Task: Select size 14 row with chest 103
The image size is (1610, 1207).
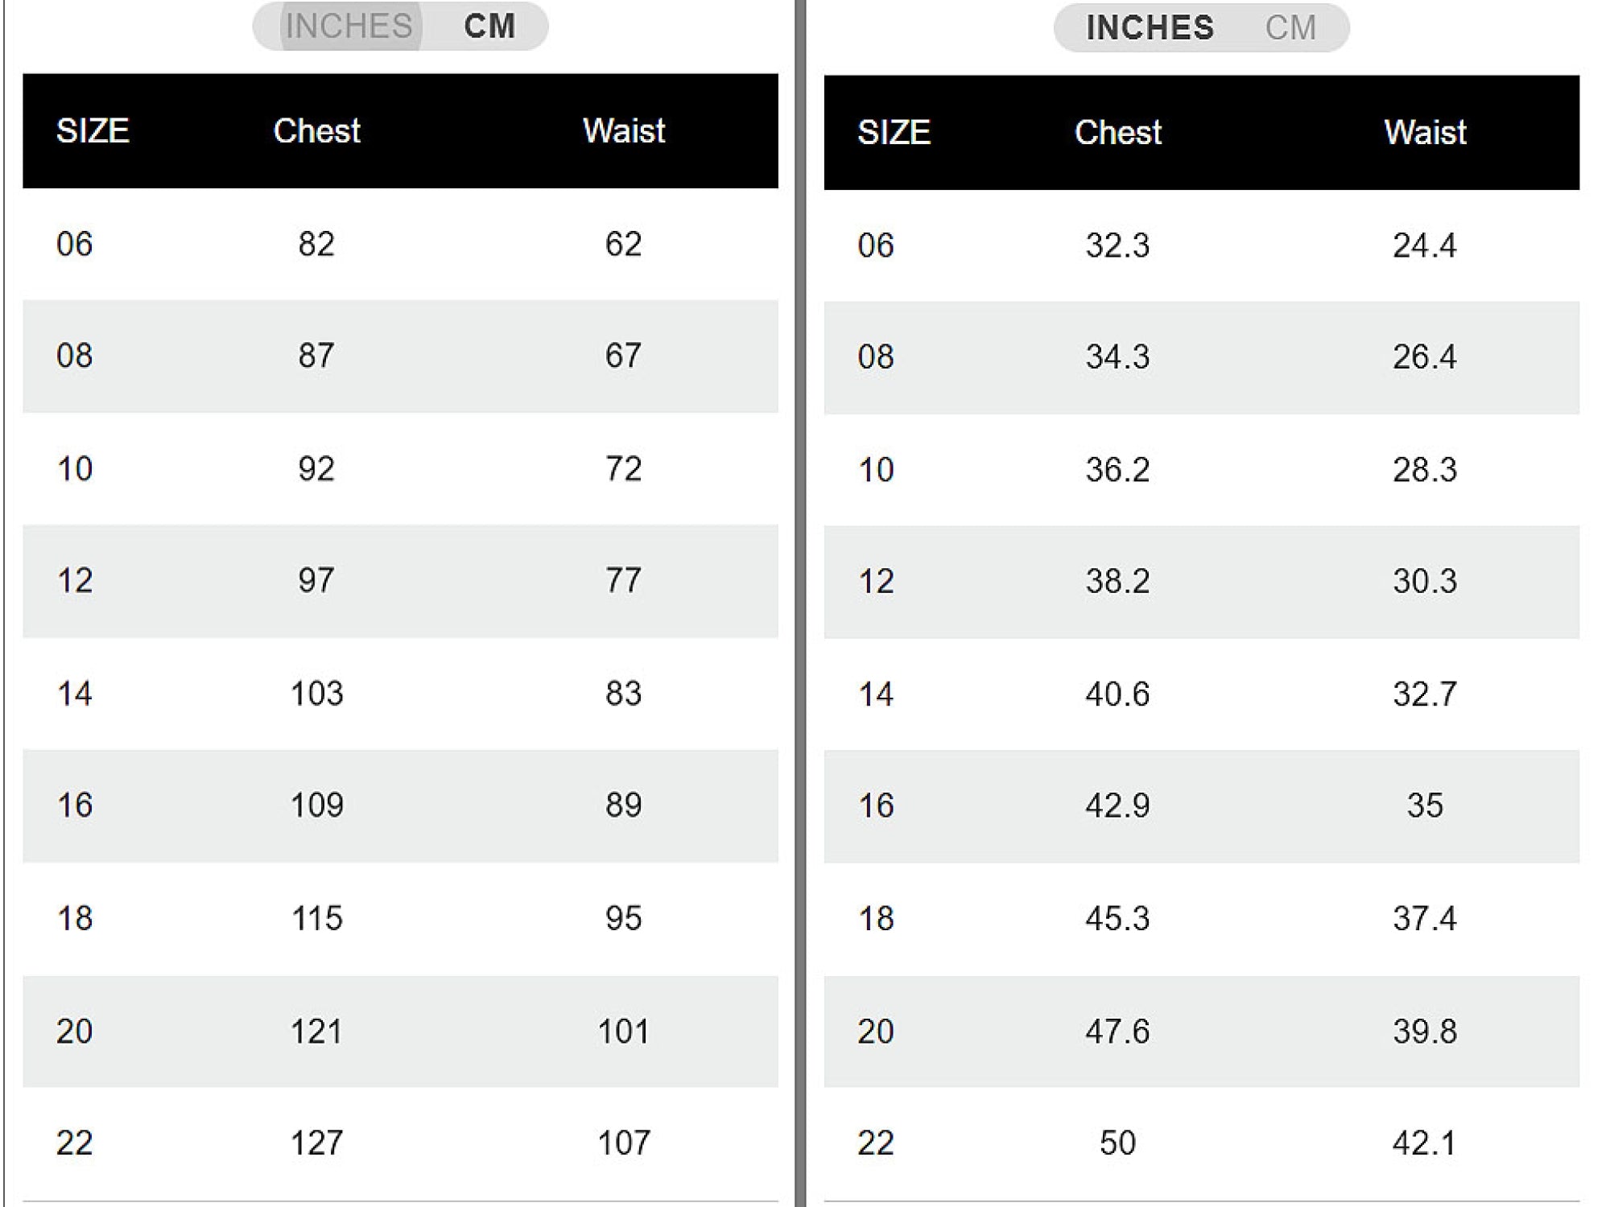Action: click(400, 694)
